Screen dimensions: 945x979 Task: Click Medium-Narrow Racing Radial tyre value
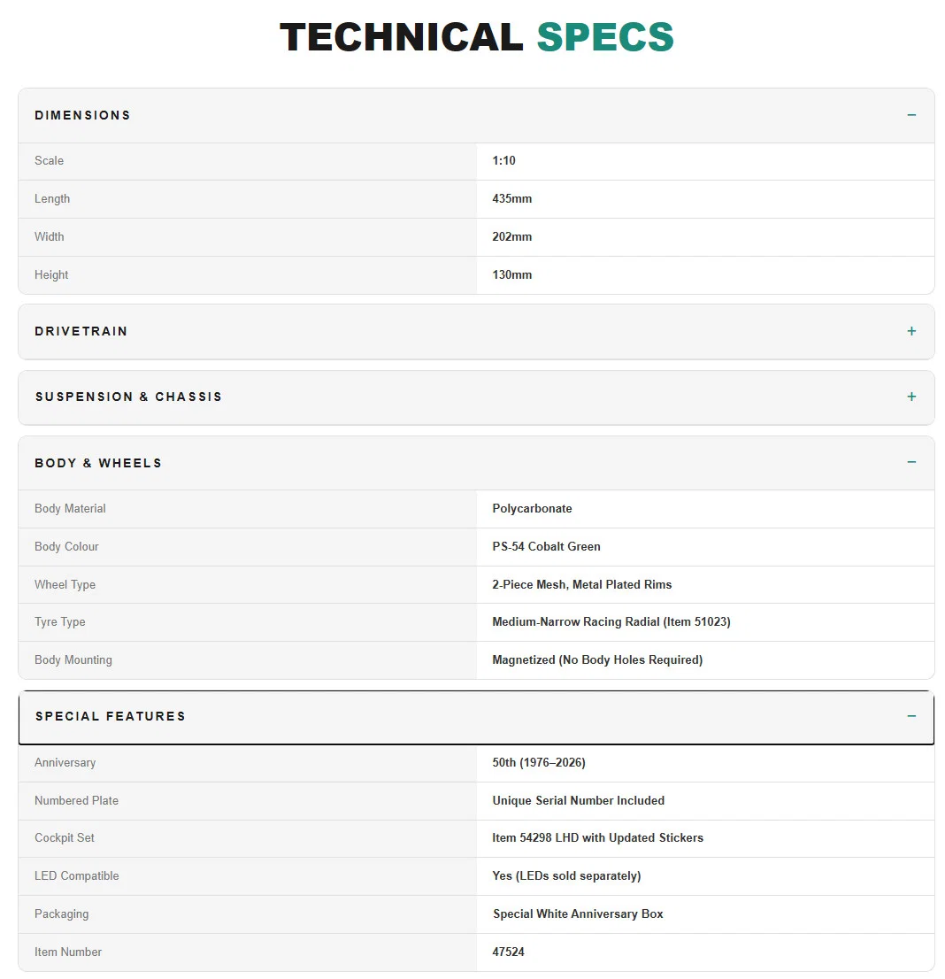pos(611,622)
